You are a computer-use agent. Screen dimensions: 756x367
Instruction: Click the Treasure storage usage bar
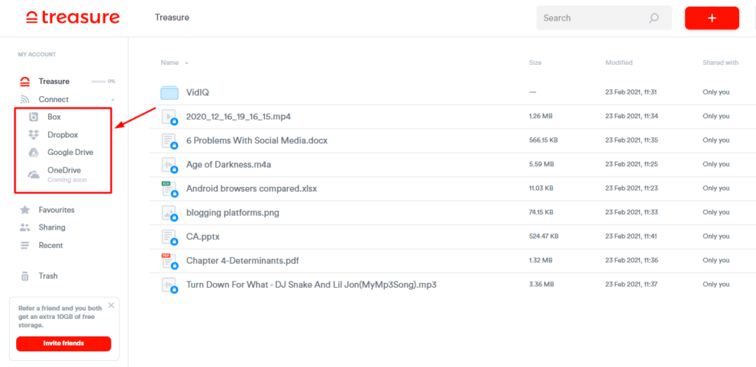click(98, 81)
